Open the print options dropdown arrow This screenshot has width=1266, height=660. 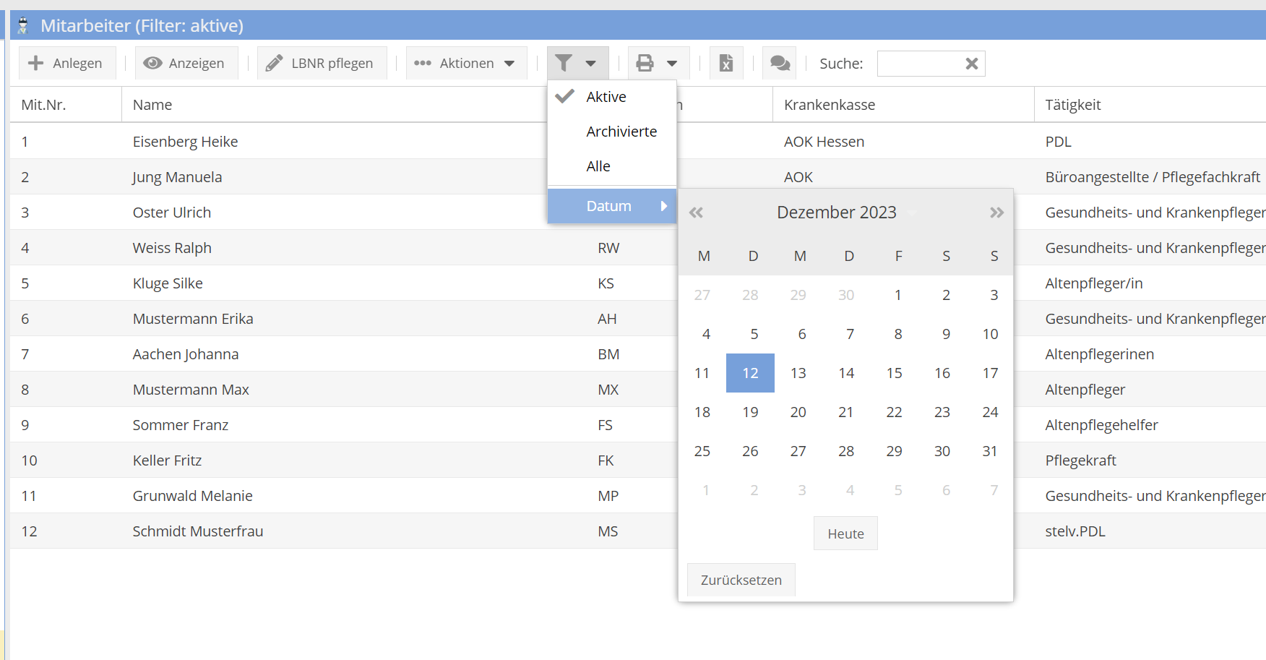[672, 64]
